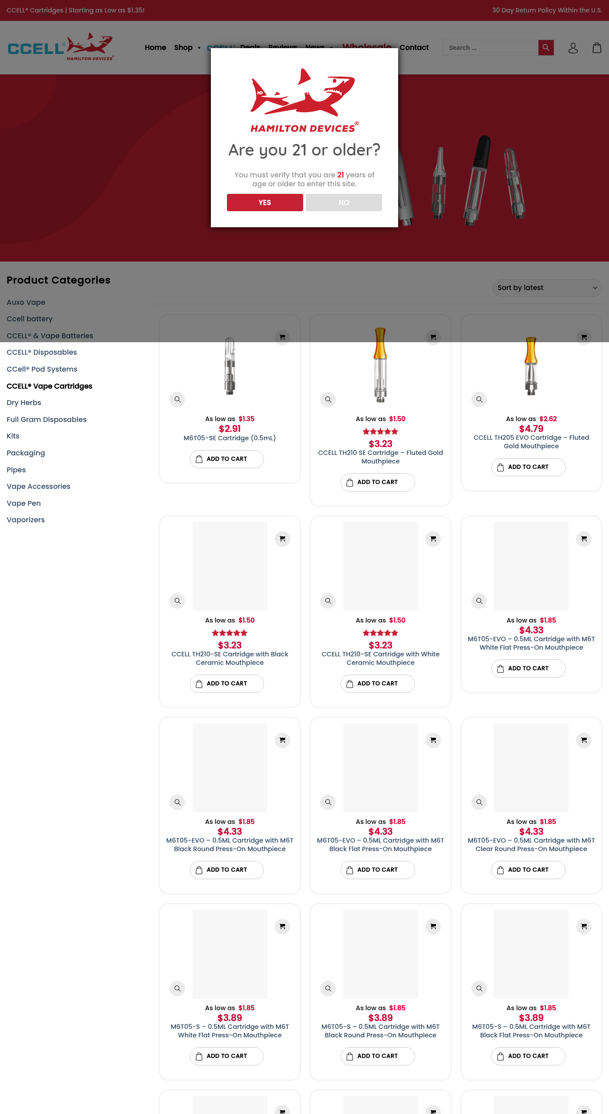Confirm age with YES button
The image size is (609, 1114).
tap(265, 202)
